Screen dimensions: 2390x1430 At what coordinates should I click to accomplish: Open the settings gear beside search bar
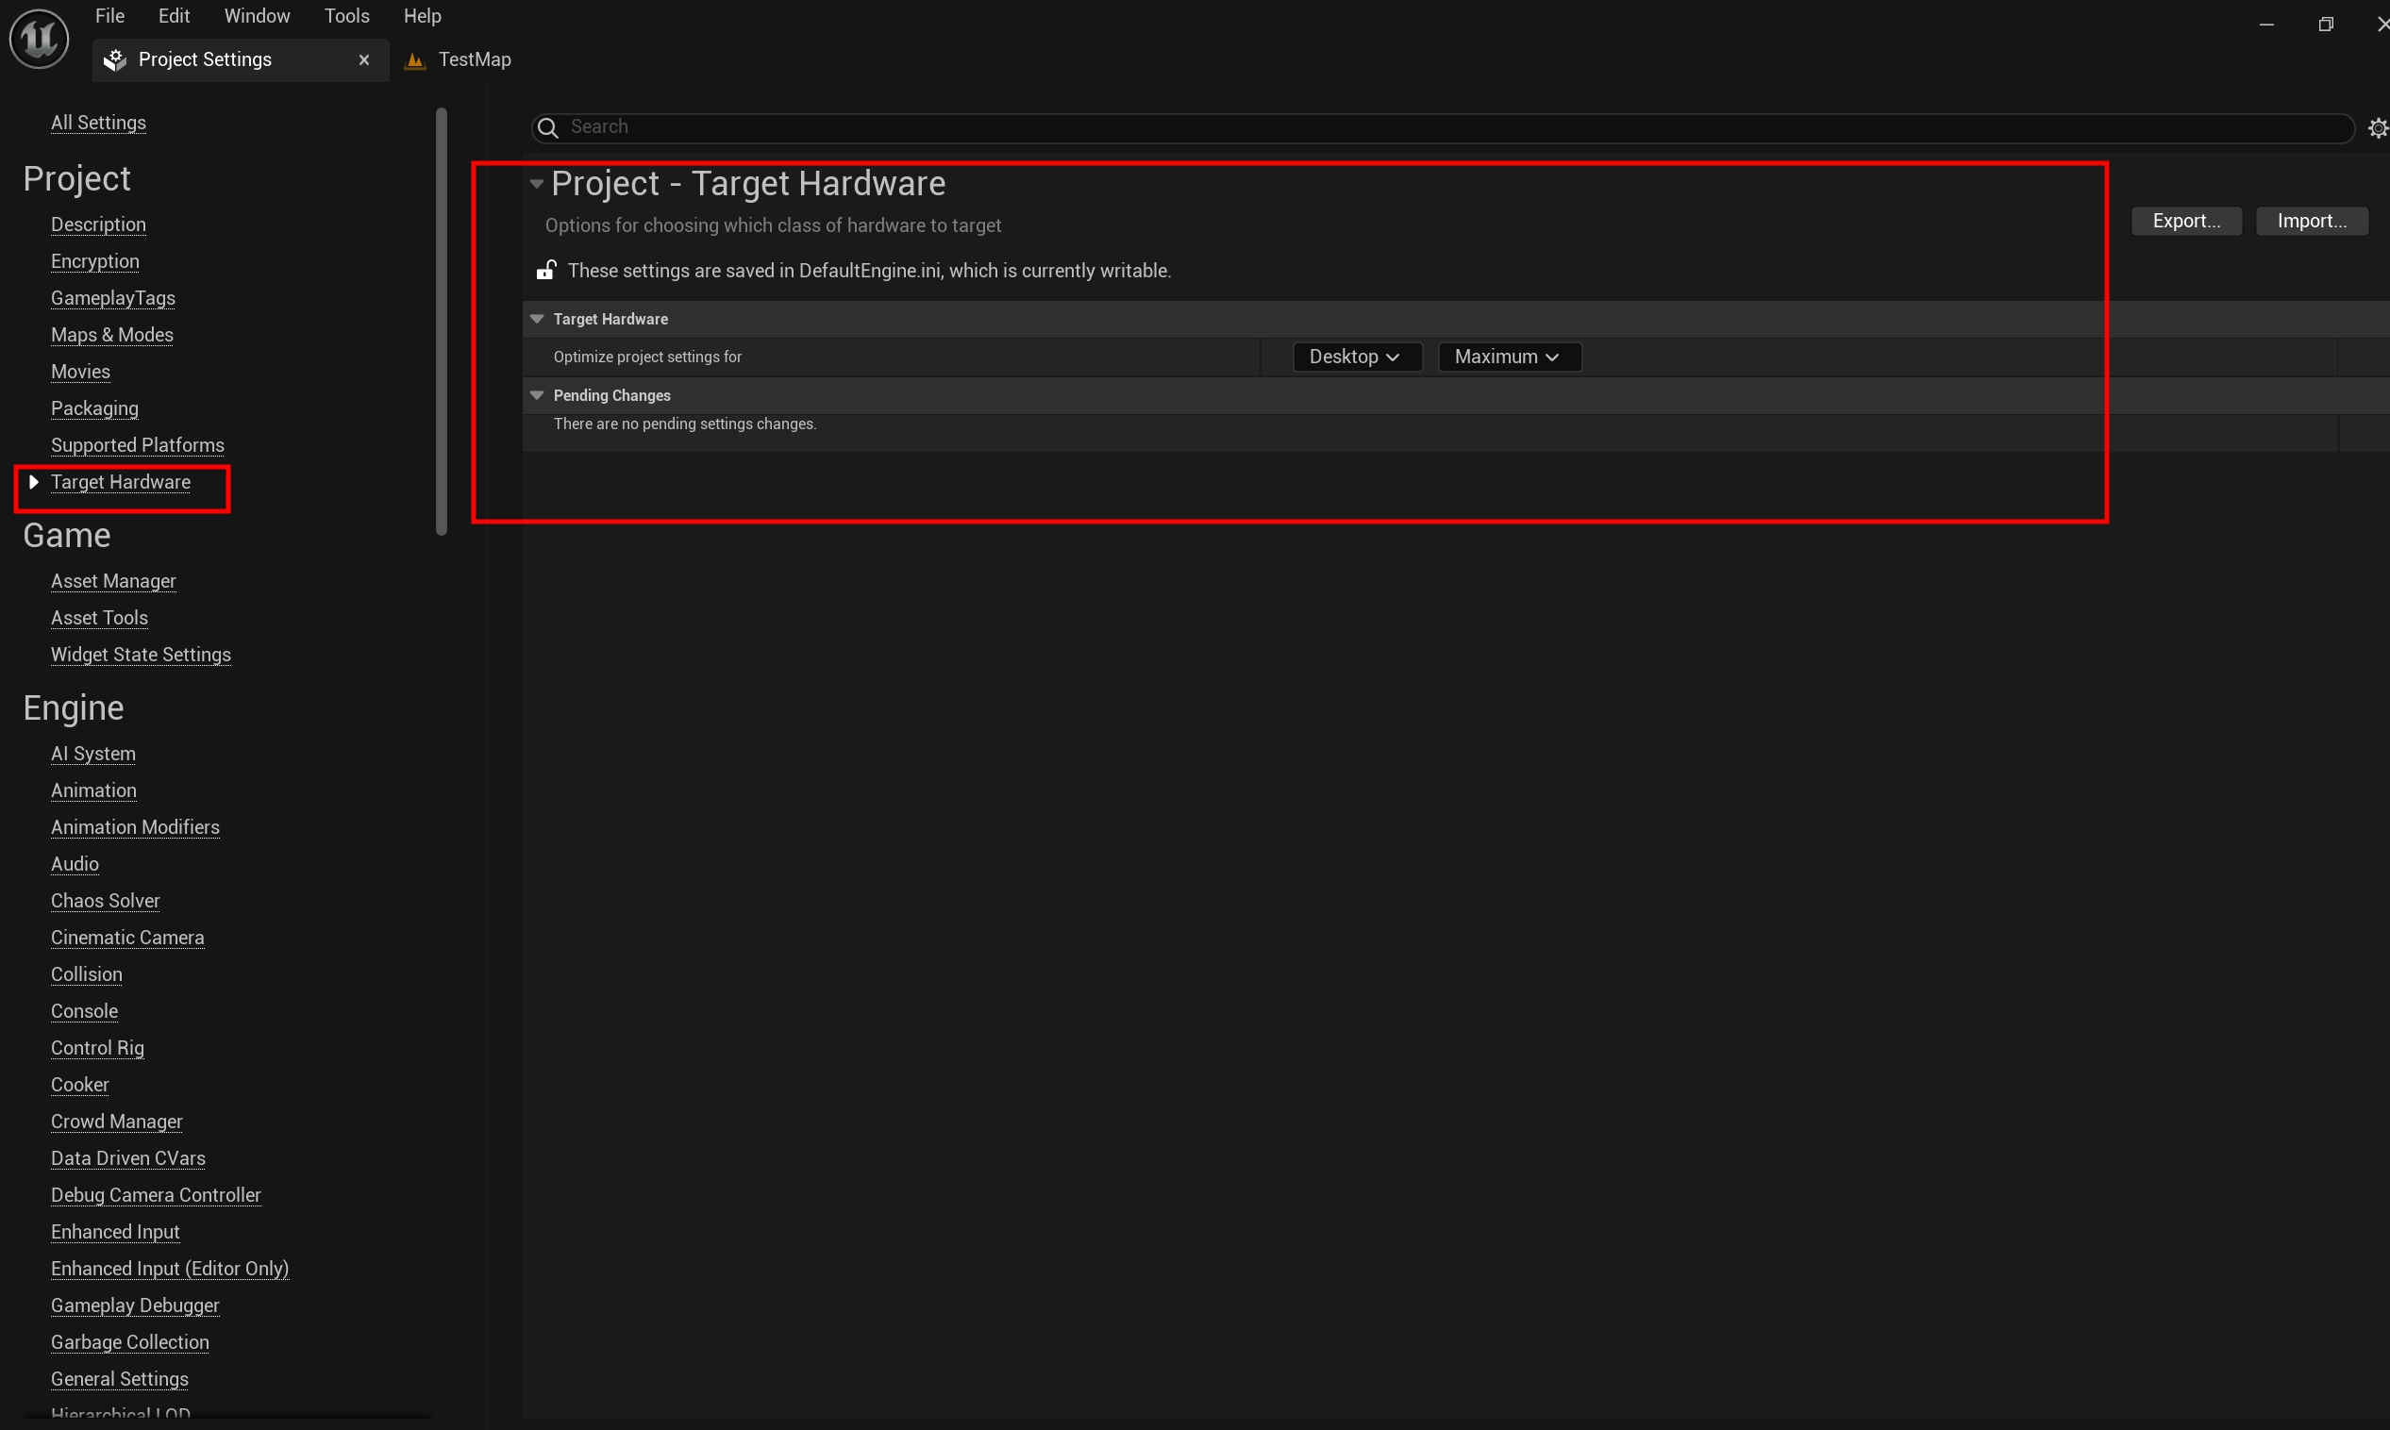coord(2378,127)
